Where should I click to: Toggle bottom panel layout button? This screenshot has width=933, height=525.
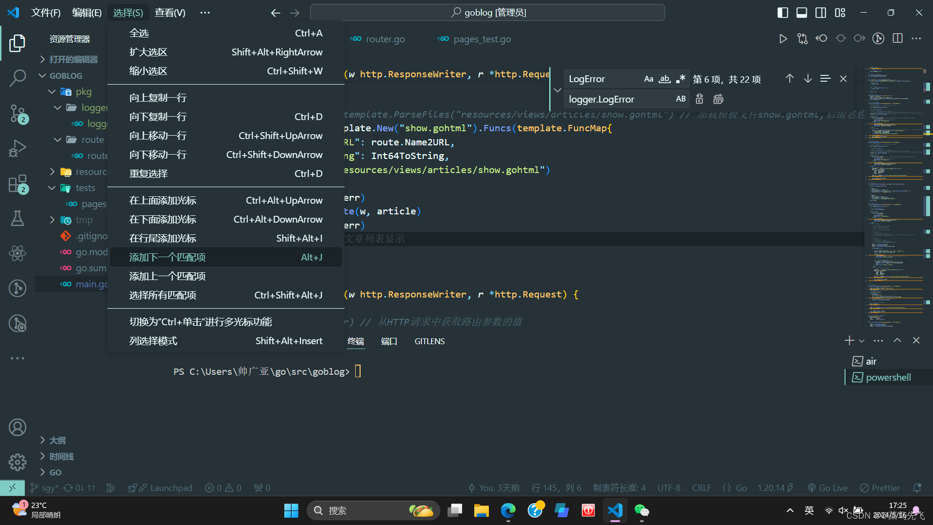tap(802, 13)
